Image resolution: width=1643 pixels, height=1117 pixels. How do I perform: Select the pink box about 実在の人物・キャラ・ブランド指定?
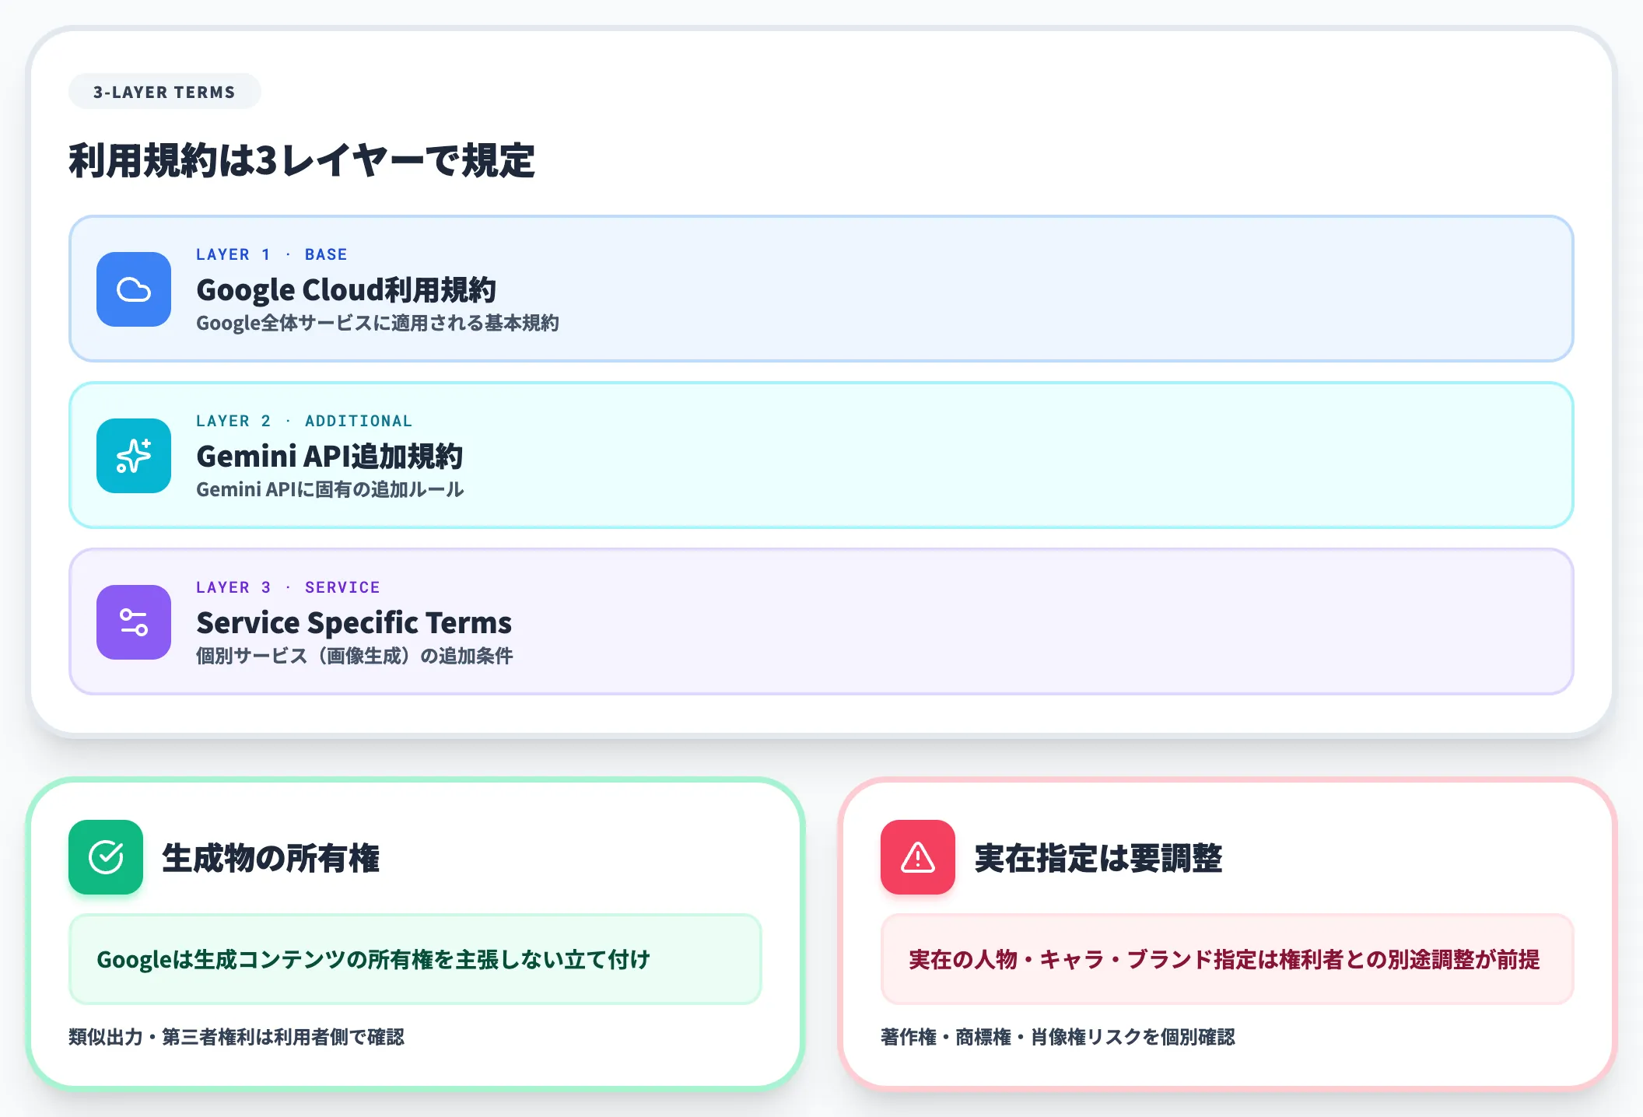coord(1228,959)
